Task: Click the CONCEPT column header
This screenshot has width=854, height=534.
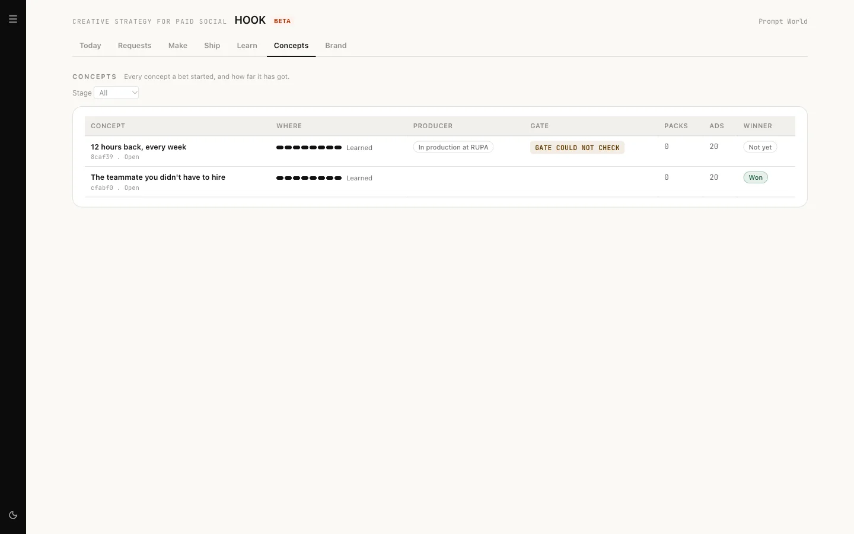Action: [x=108, y=126]
